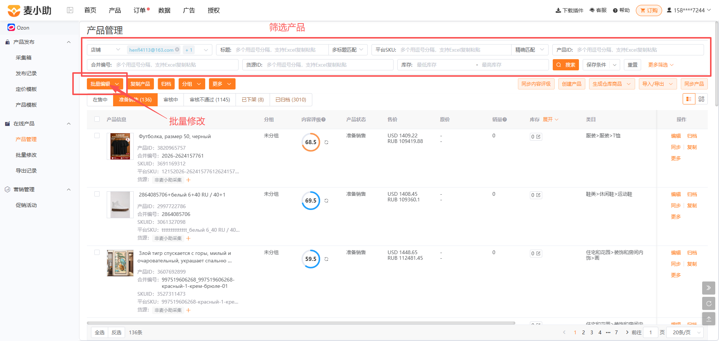Edit stock for product 2864085706

538,195
